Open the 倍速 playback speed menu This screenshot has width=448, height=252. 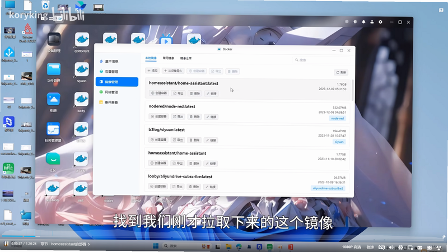(x=370, y=247)
